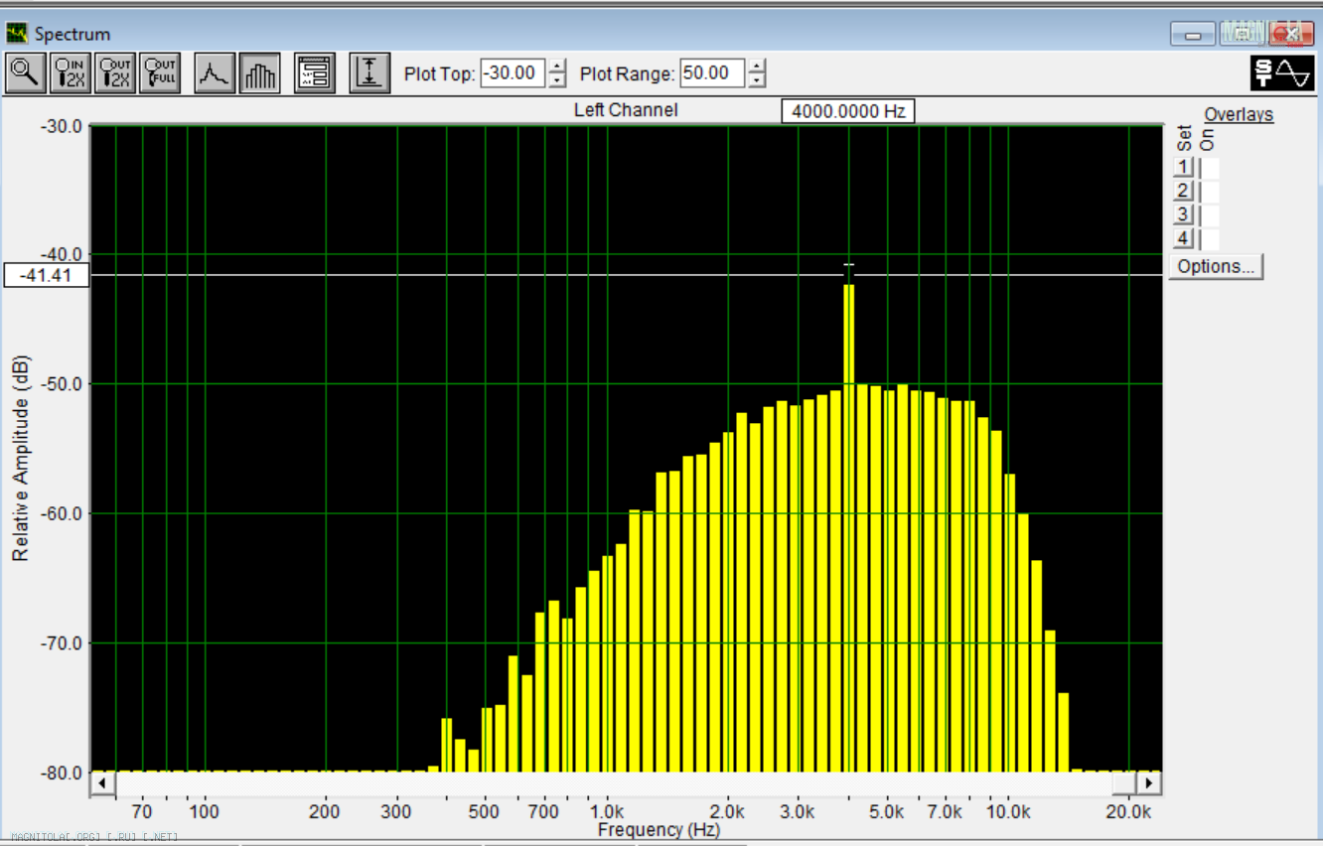Decrease Plot Range with down arrow
This screenshot has width=1323, height=846.
coord(758,80)
